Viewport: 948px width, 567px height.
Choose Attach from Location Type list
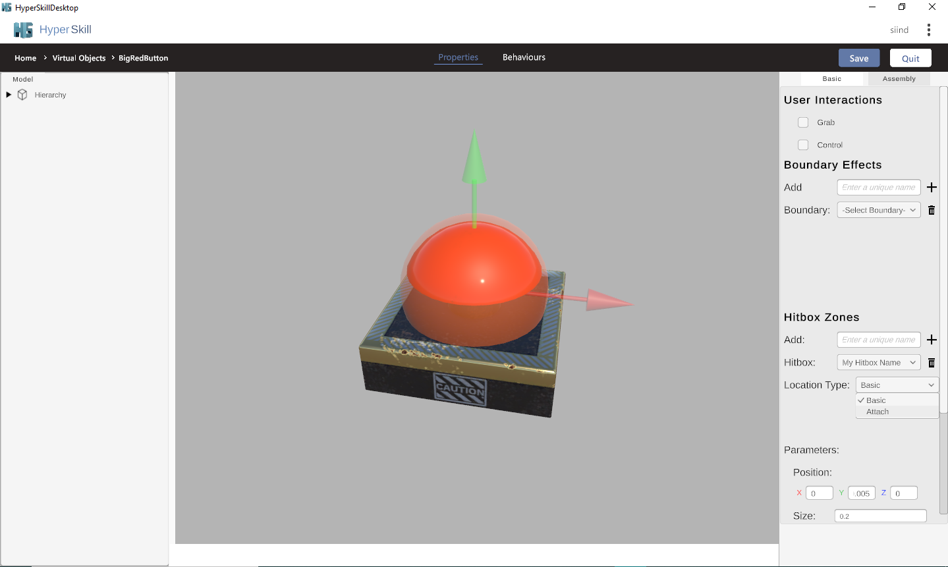[x=878, y=412]
